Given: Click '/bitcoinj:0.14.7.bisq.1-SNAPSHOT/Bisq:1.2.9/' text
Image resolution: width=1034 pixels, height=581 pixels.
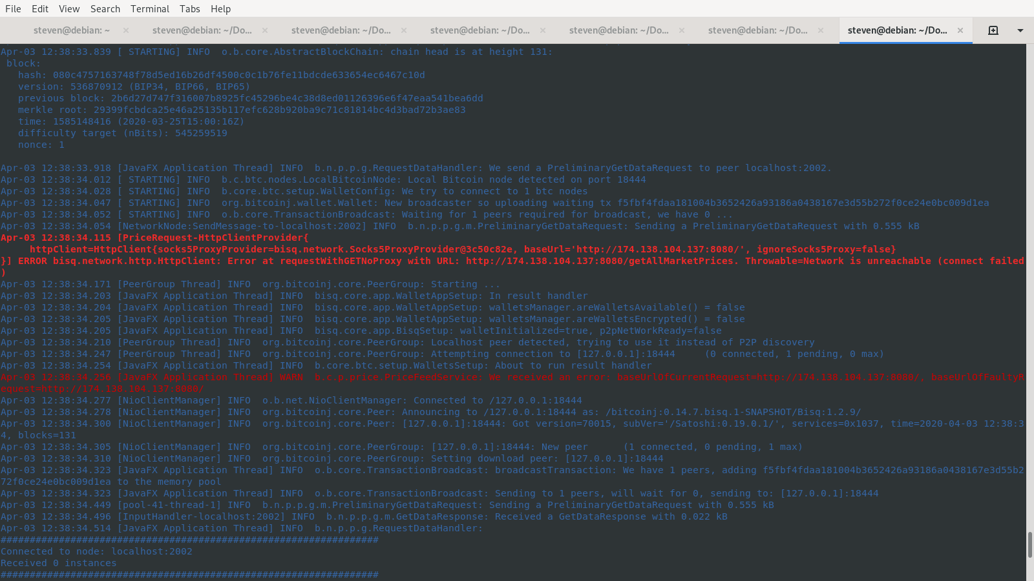Looking at the screenshot, I should (733, 412).
